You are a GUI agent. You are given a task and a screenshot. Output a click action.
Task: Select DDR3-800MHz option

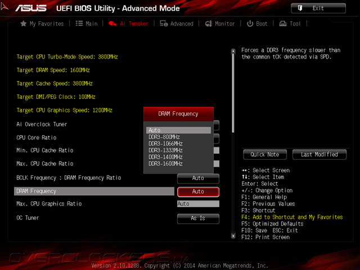coord(178,137)
